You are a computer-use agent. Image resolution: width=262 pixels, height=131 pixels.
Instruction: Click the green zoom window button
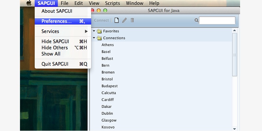click(105, 11)
